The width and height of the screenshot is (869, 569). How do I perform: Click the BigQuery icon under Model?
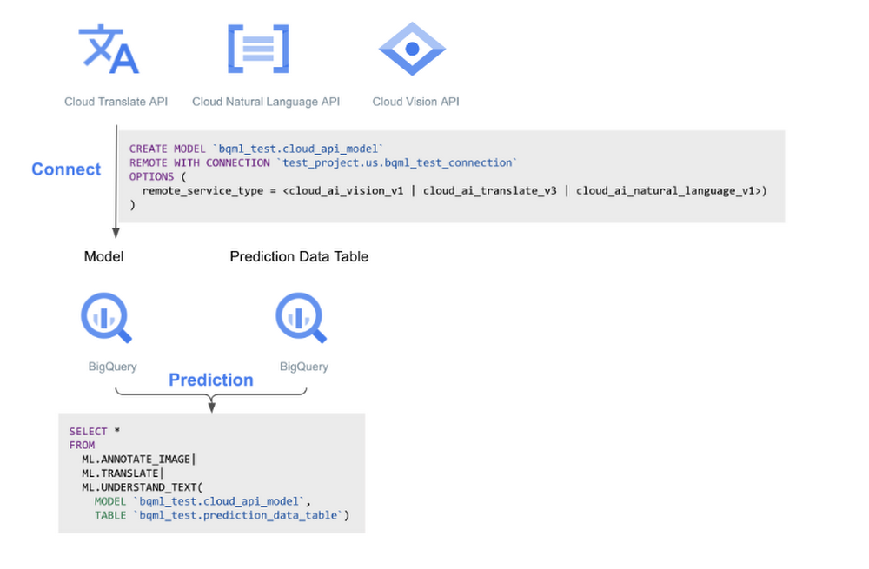coord(106,318)
